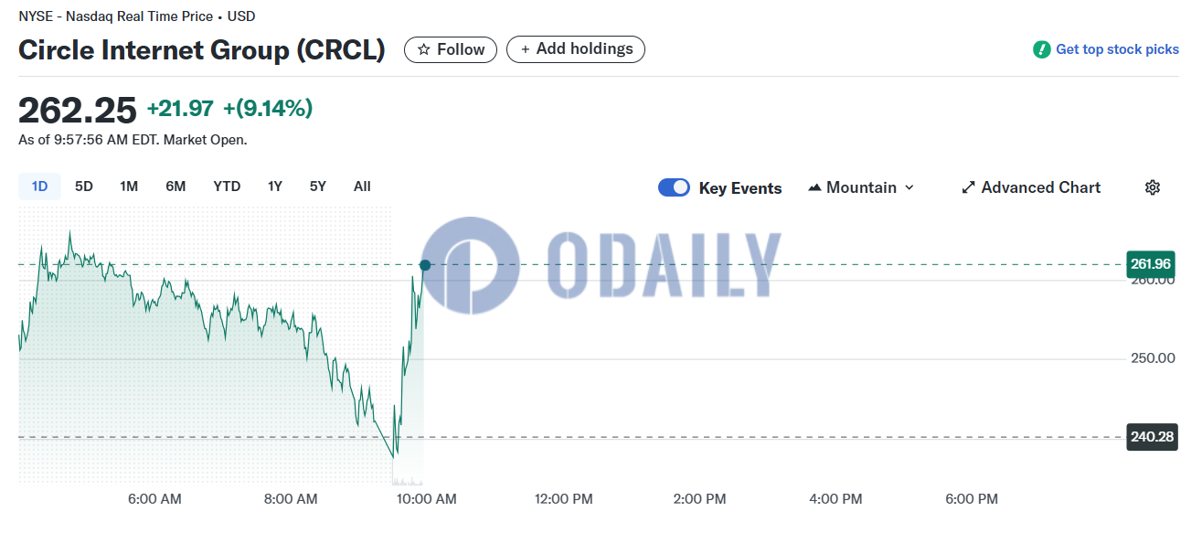Click the Mountain chart type icon
The height and width of the screenshot is (533, 1202).
click(x=814, y=187)
